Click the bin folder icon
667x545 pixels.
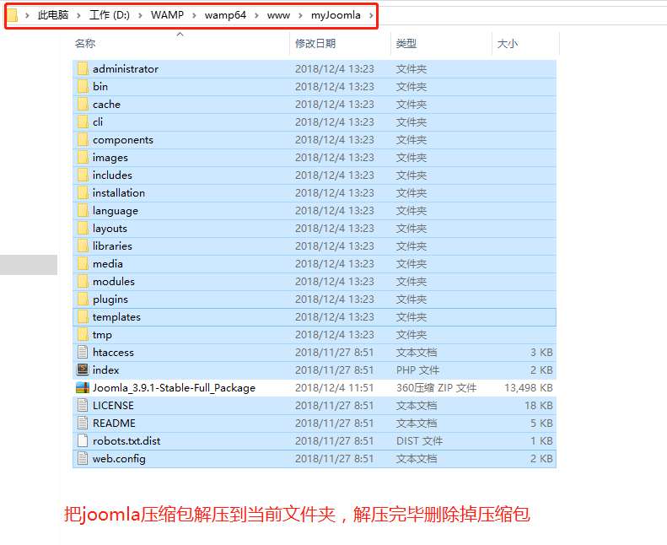click(x=83, y=87)
